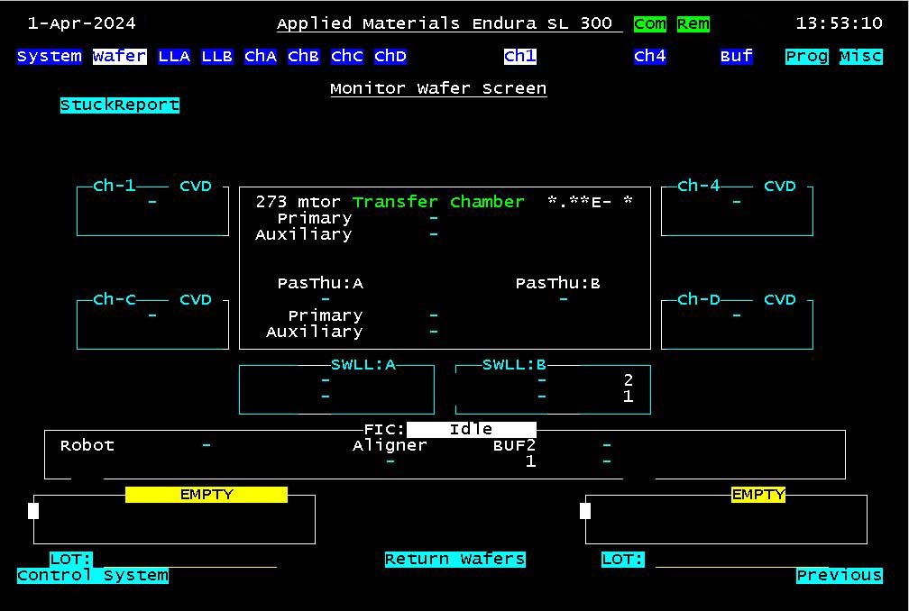Image resolution: width=909 pixels, height=611 pixels.
Task: Open the ChA chamber tab
Action: [261, 56]
